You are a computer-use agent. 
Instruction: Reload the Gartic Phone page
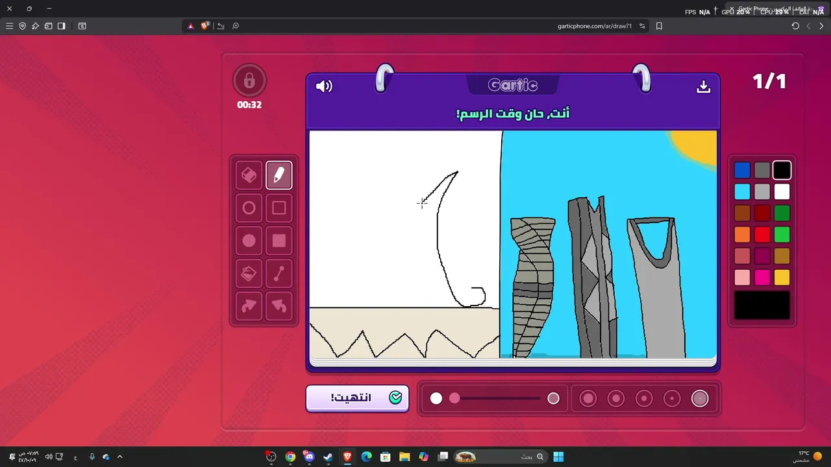[x=795, y=26]
